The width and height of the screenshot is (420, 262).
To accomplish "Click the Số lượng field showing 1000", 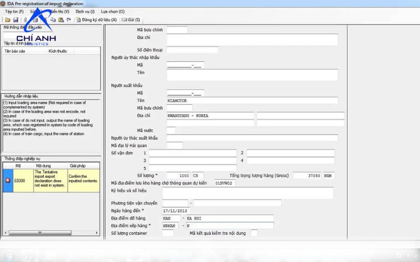I will (178, 176).
